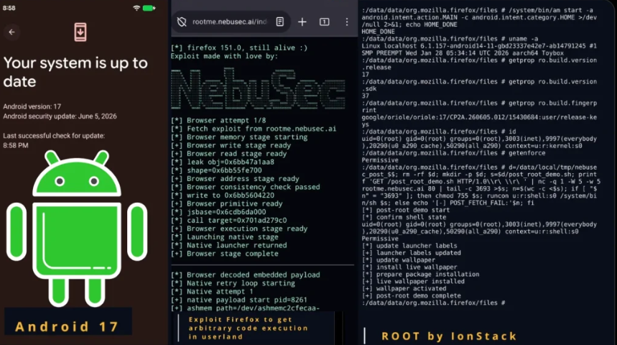Click 'Launching native stage' line

tap(224, 237)
